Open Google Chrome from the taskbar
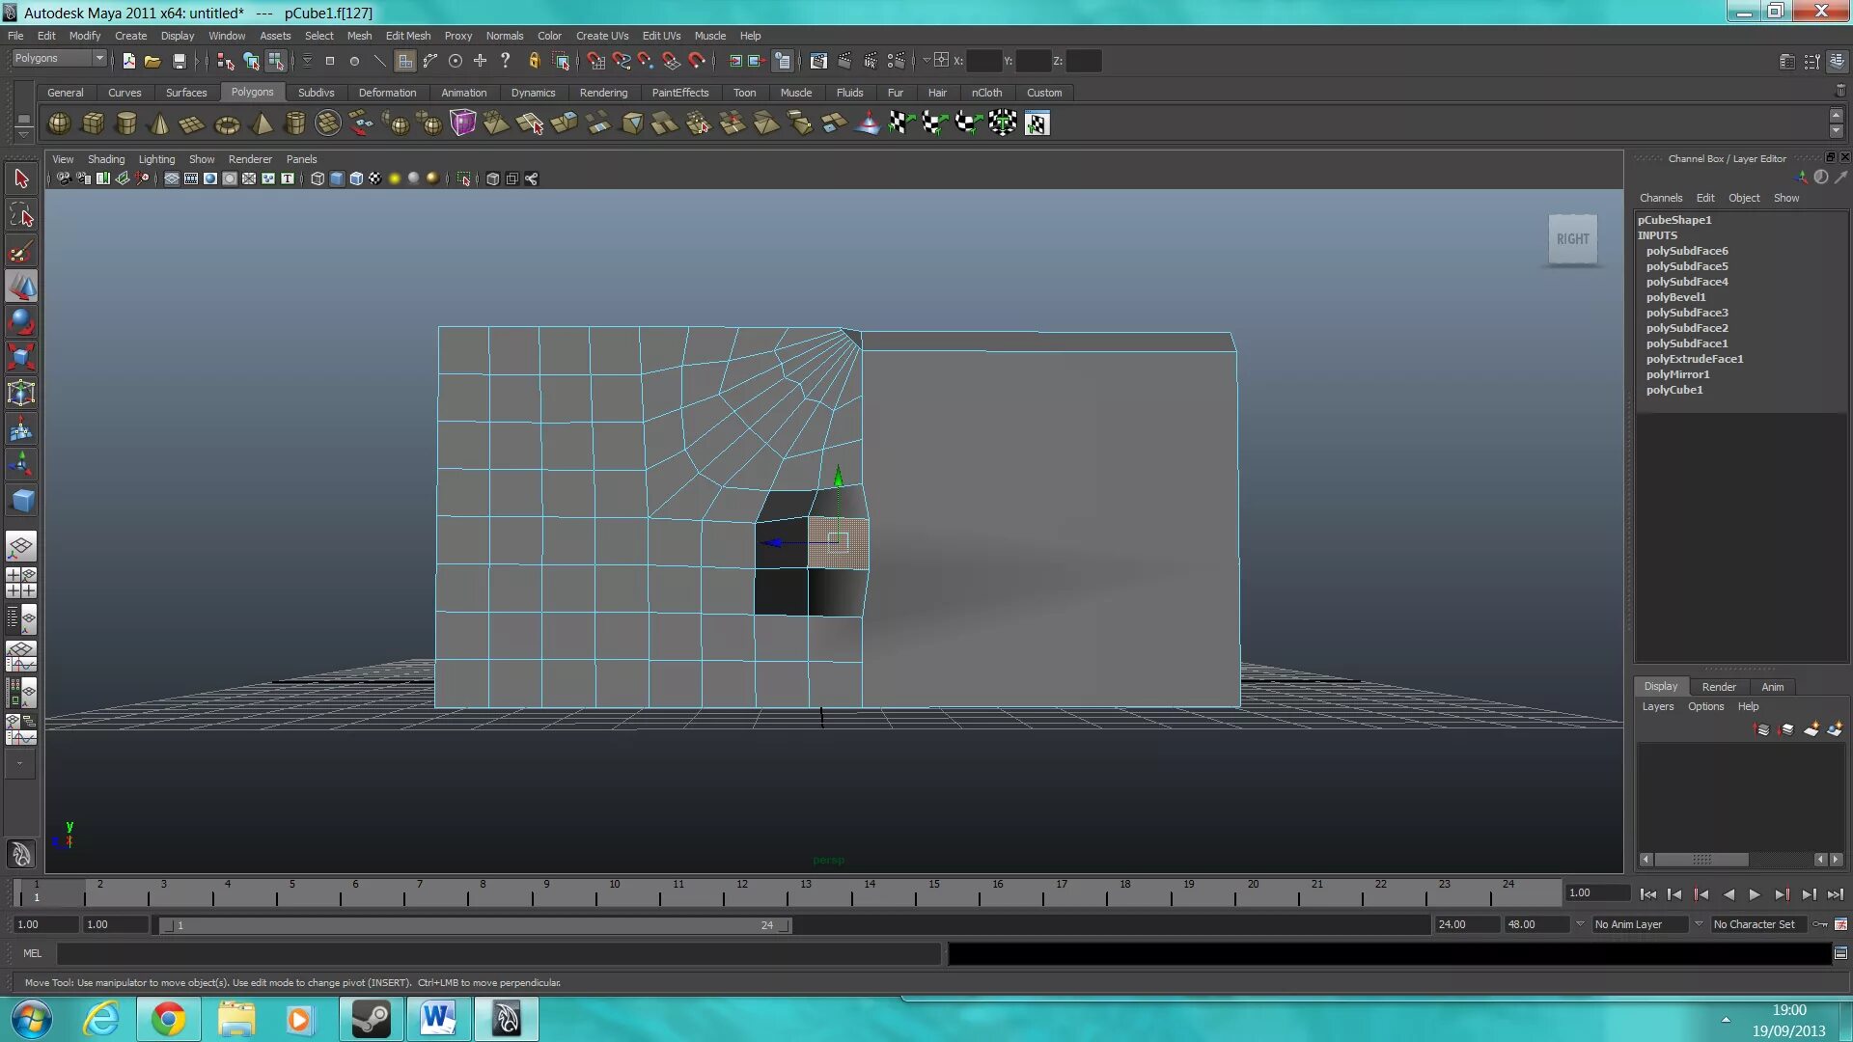The image size is (1853, 1042). click(168, 1019)
